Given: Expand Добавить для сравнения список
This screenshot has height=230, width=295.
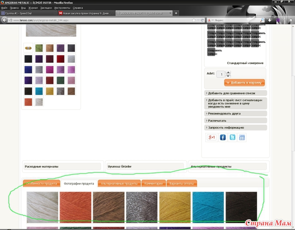Looking at the screenshot, I should [236, 93].
